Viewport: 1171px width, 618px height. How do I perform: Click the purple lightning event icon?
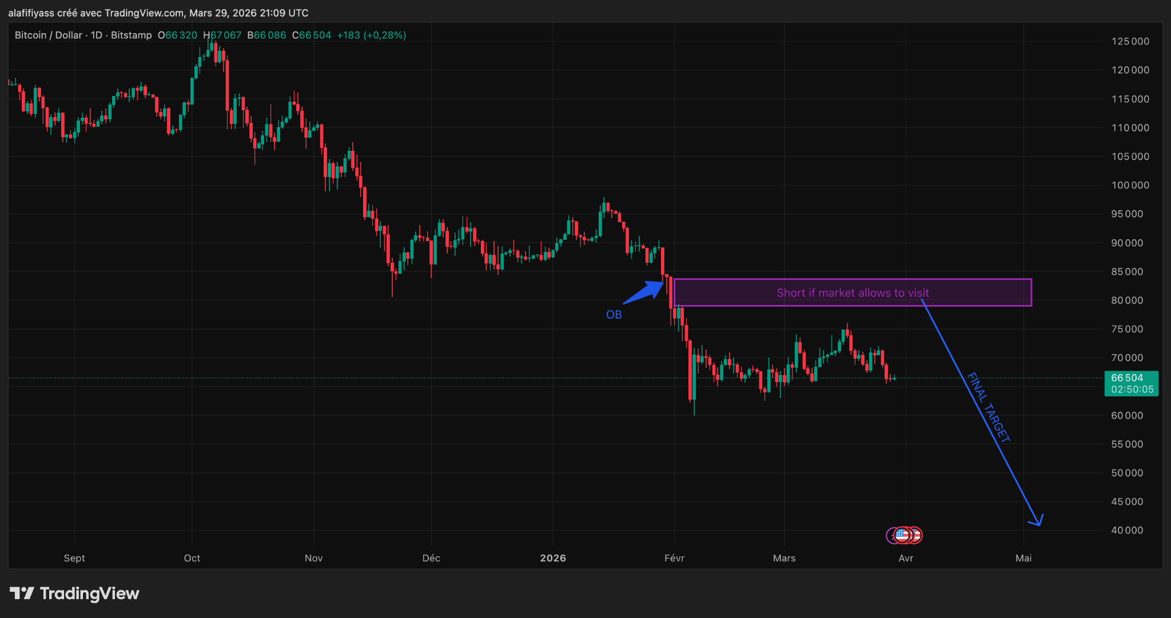890,536
